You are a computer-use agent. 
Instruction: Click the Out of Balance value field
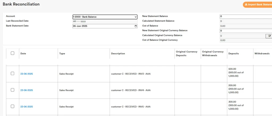[246, 26]
